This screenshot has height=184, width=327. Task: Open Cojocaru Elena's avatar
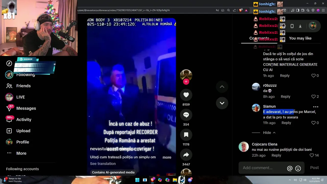[244, 147]
